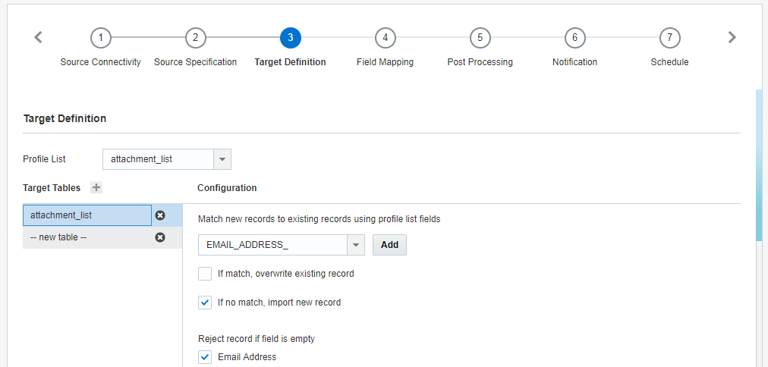768x367 pixels.
Task: Click the attachment_list Profile List field
Action: 158,159
